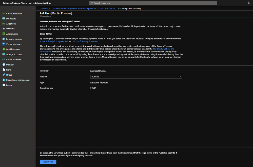
Task: Select Virtual networks menu entry
Action: pyautogui.click(x=14, y=59)
